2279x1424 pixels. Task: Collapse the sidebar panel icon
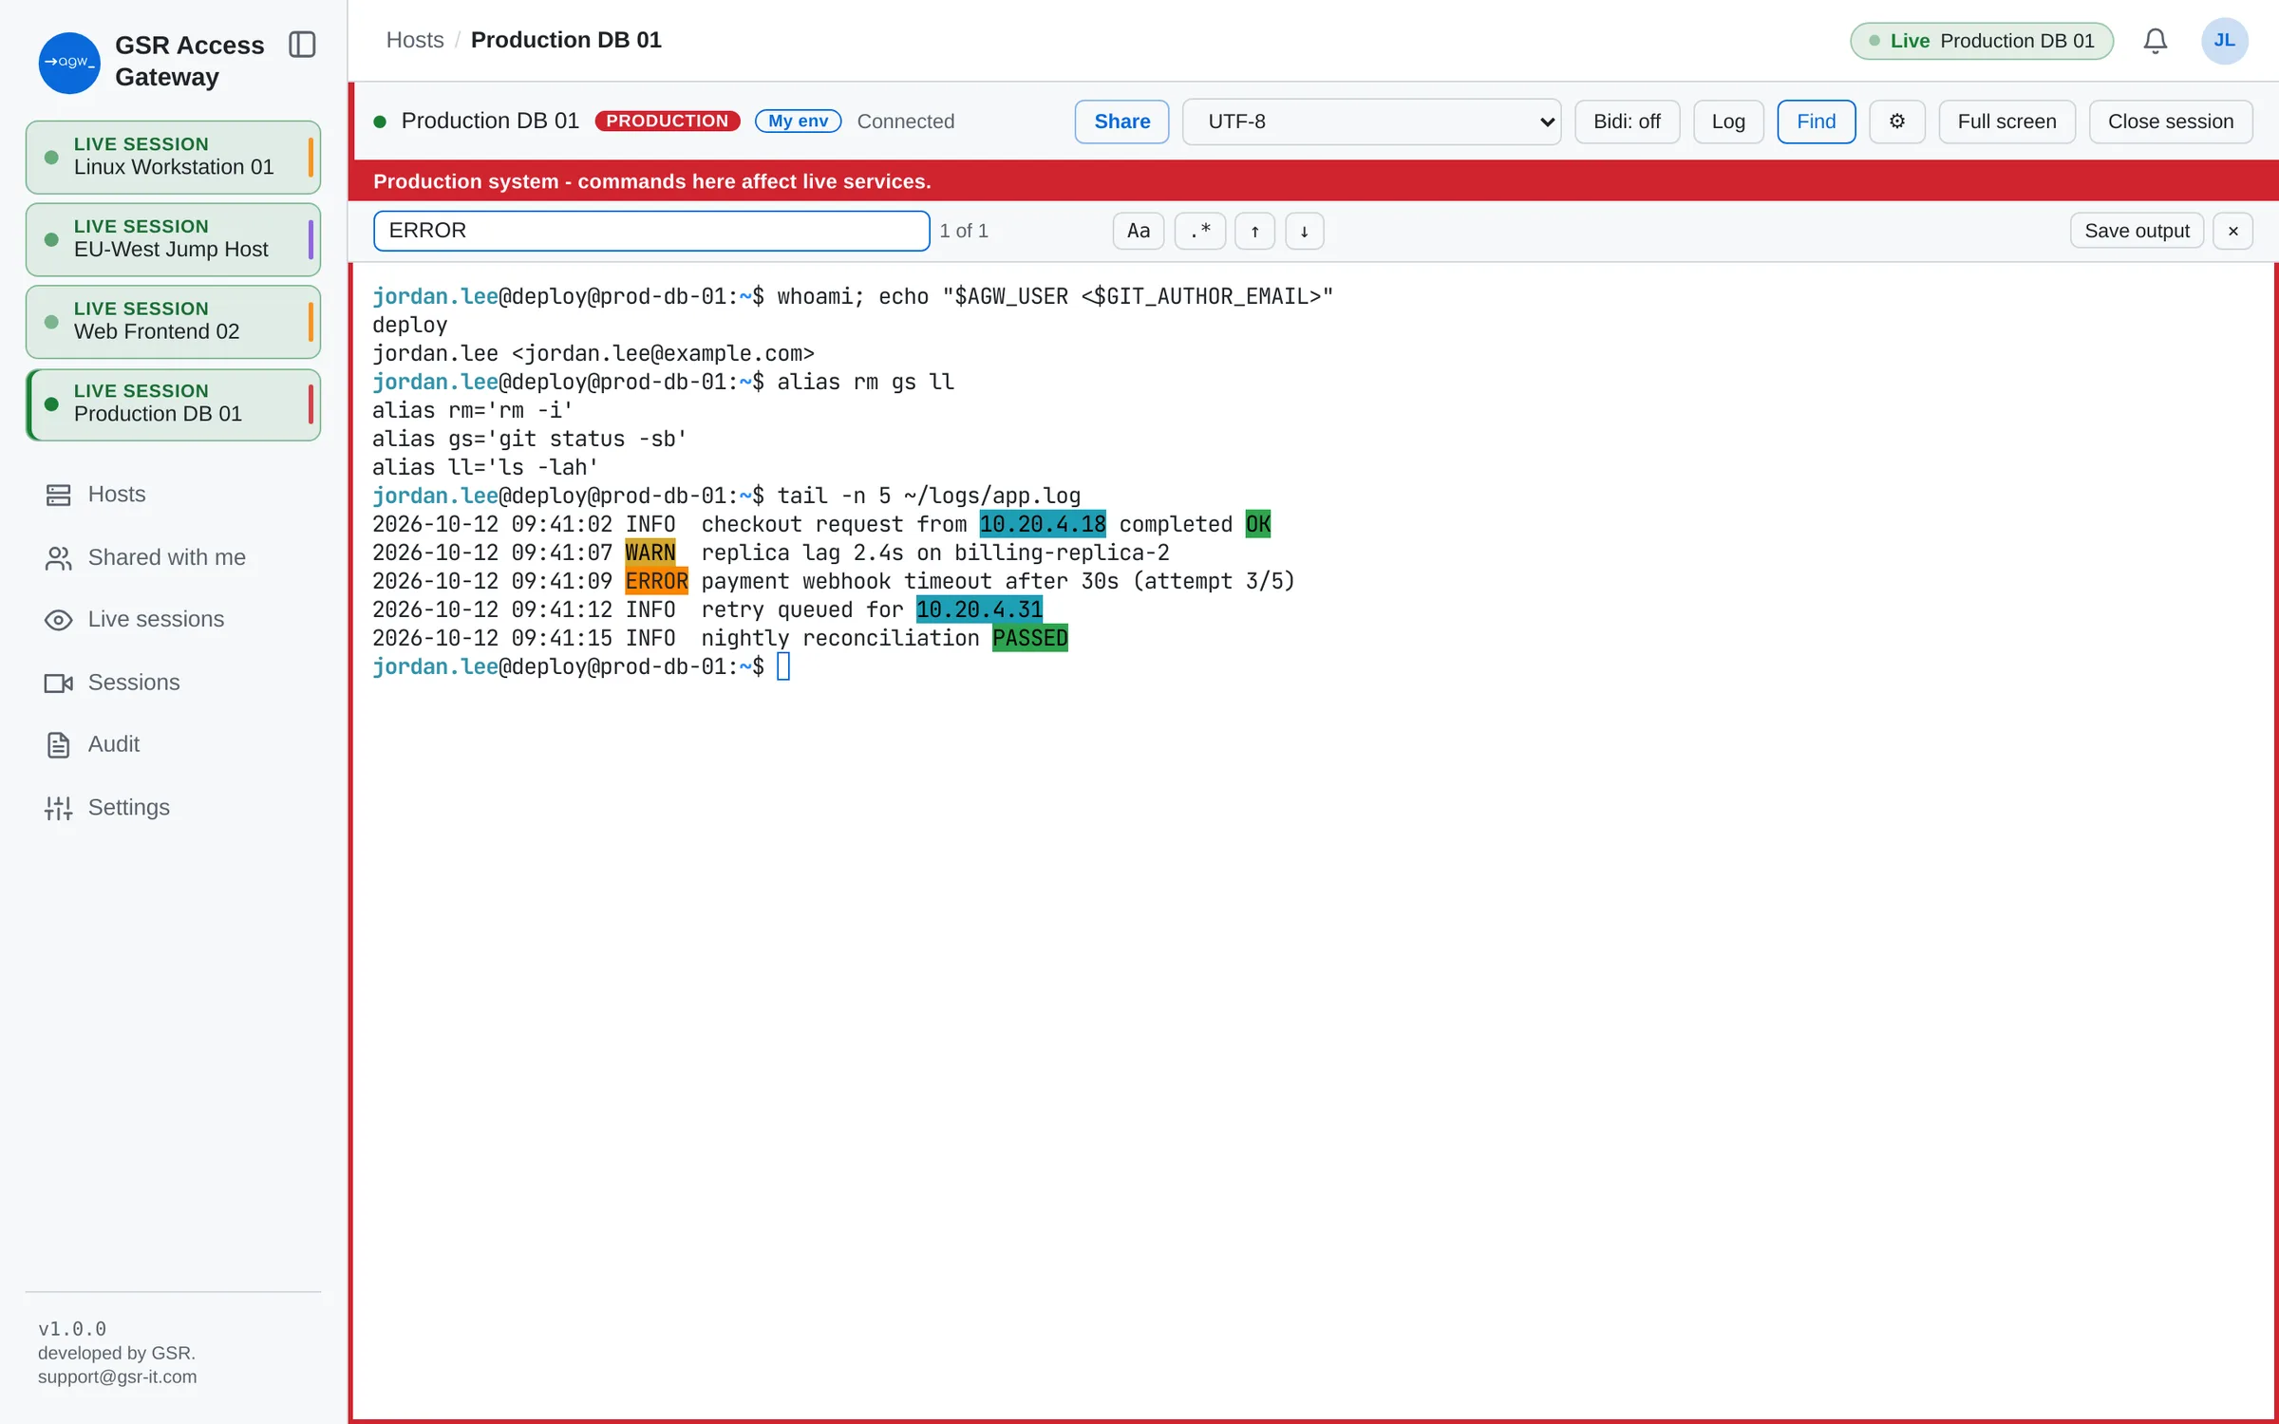302,45
